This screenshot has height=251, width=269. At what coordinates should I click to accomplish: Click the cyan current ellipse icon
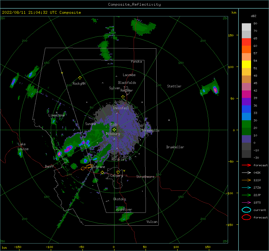(246, 210)
